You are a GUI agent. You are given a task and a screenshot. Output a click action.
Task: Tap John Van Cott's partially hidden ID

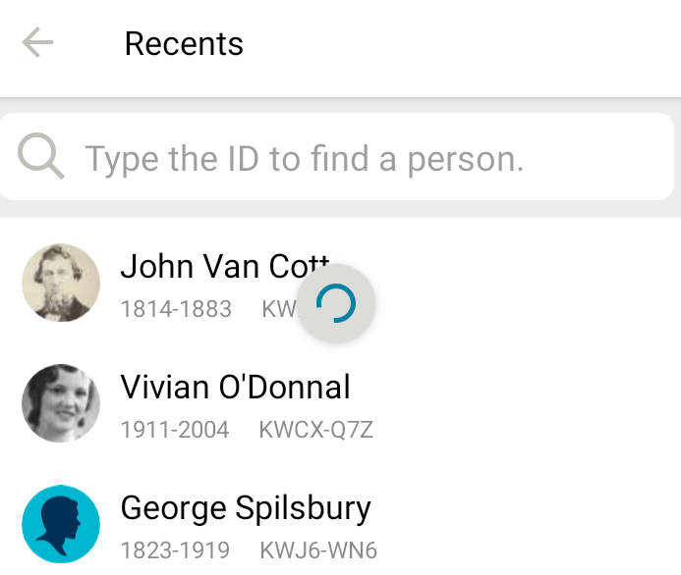click(x=278, y=309)
